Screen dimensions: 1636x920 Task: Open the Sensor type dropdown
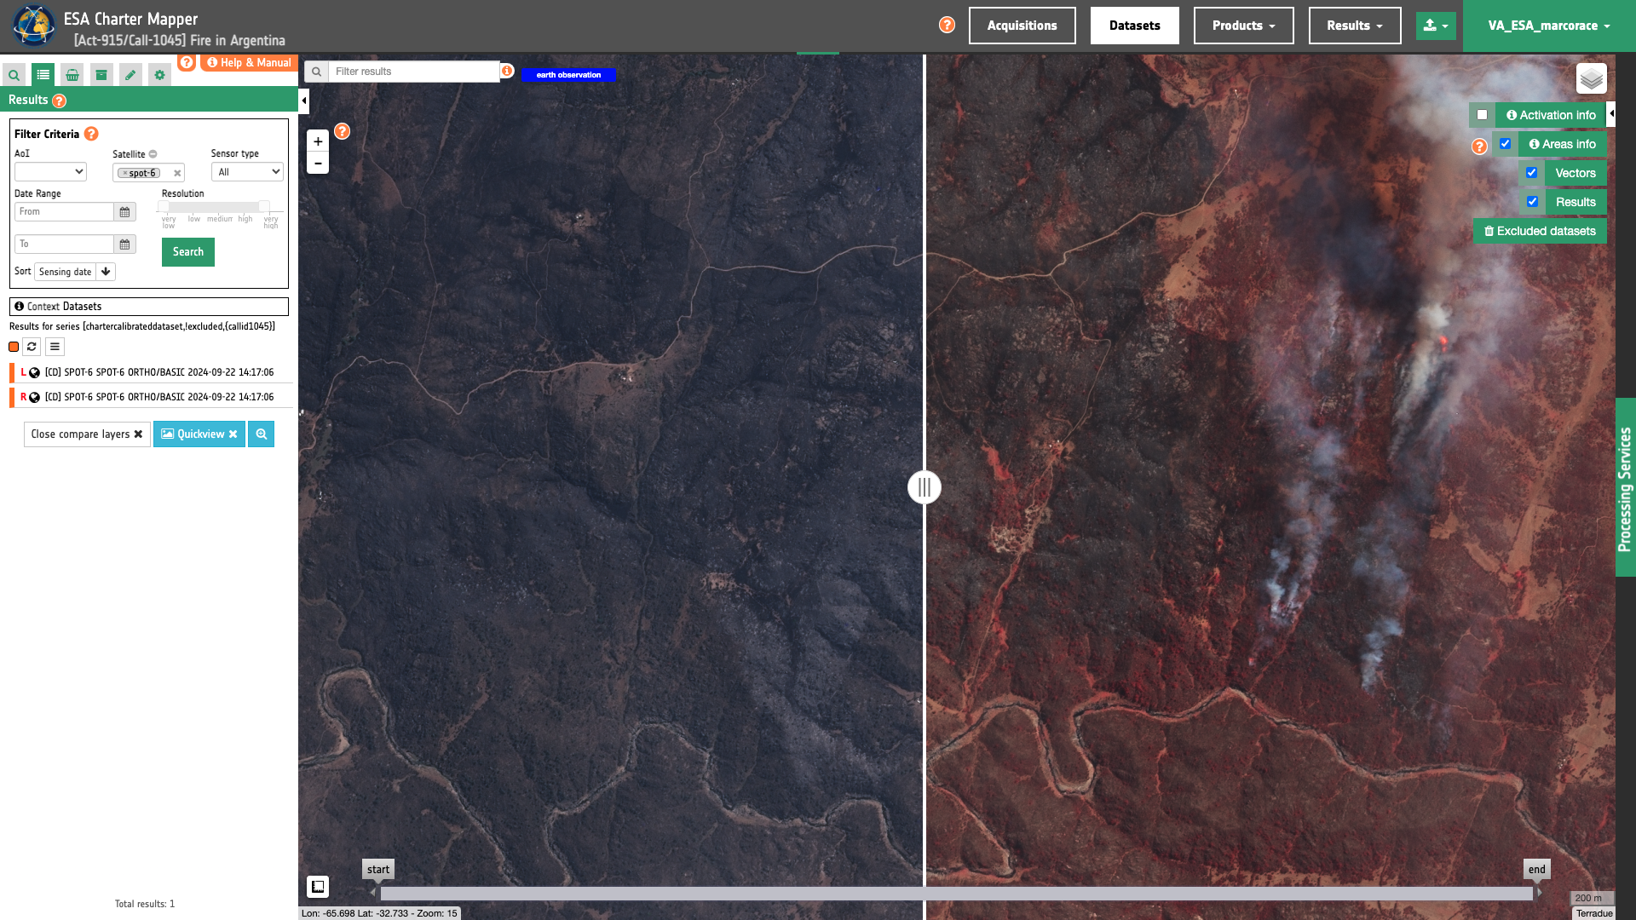[247, 172]
